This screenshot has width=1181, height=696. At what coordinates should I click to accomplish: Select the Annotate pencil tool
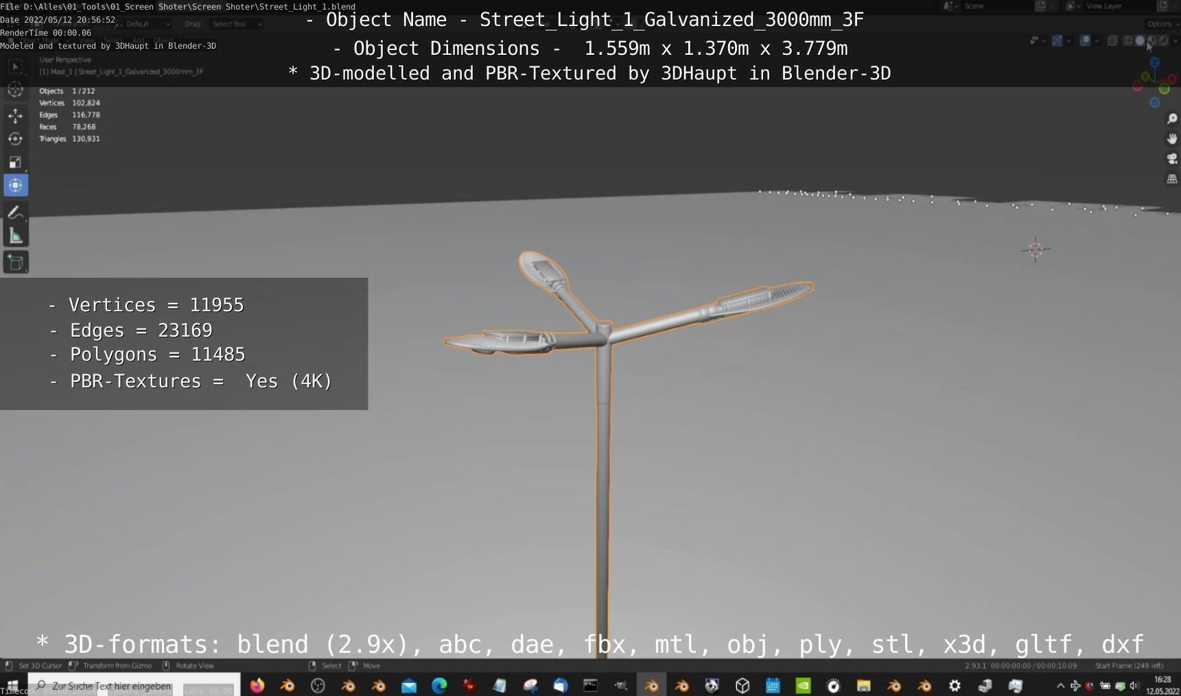(15, 213)
